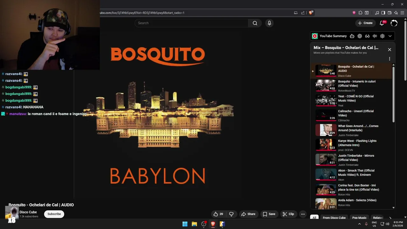
Task: Play Anda Adam - Selecta playlist item
Action: (351, 203)
